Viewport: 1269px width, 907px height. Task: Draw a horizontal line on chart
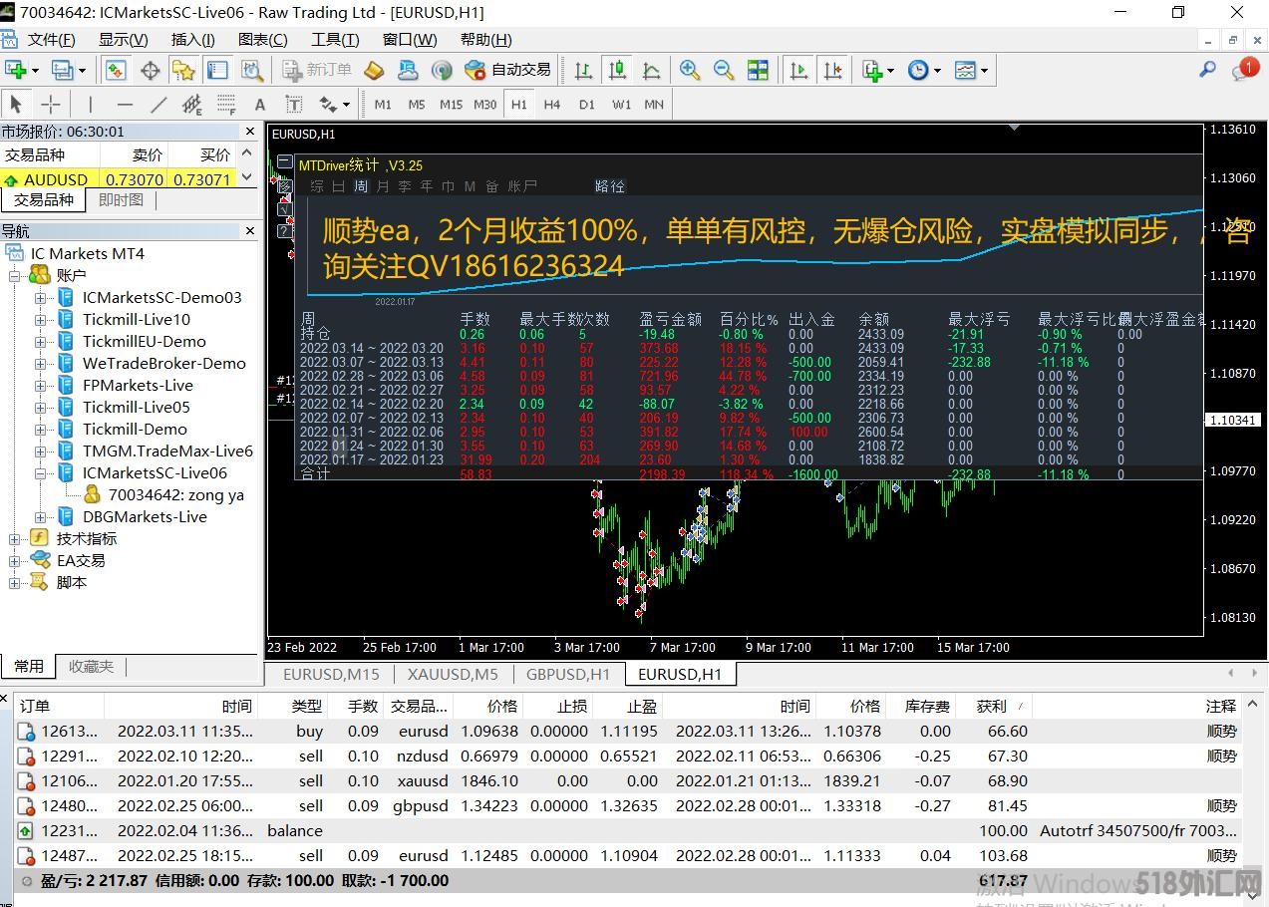(x=125, y=105)
